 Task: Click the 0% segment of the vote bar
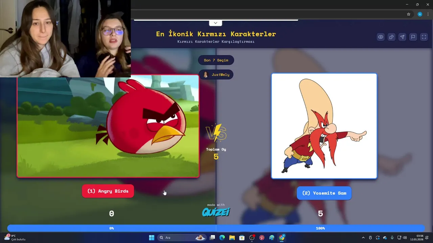[112, 228]
